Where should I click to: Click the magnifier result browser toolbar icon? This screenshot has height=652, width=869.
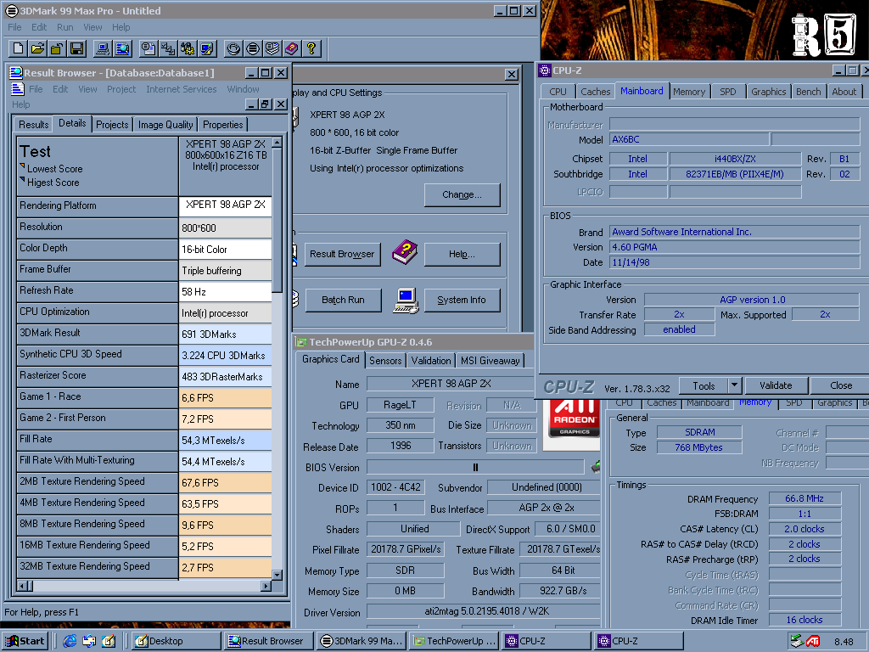[x=122, y=48]
